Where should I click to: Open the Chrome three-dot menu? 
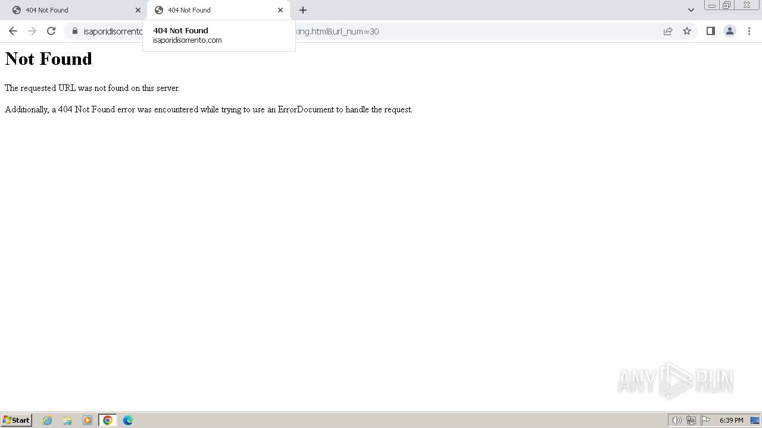pos(749,31)
